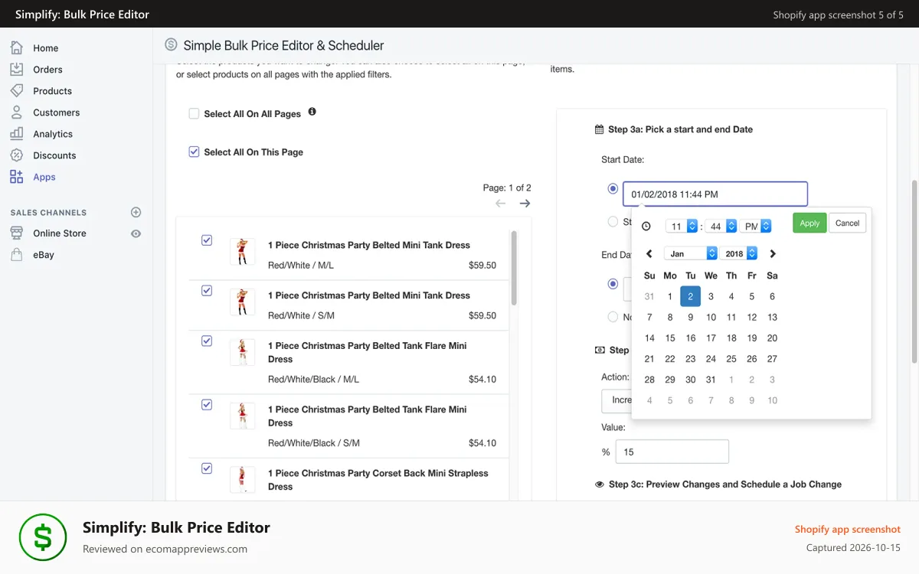This screenshot has width=919, height=574.
Task: Select the Start Date specific date radio
Action: (x=613, y=188)
